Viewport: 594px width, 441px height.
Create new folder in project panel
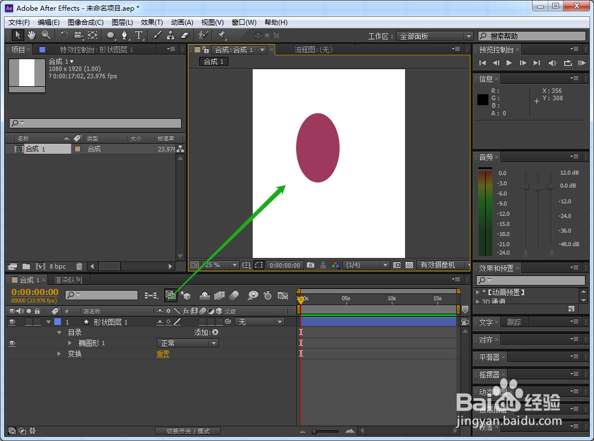tap(26, 266)
